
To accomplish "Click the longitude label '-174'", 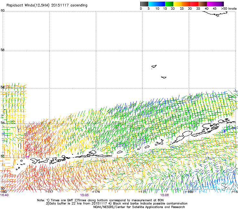I will coord(96,192).
